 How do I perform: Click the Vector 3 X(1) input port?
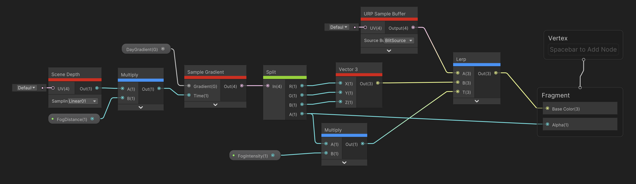pos(340,83)
